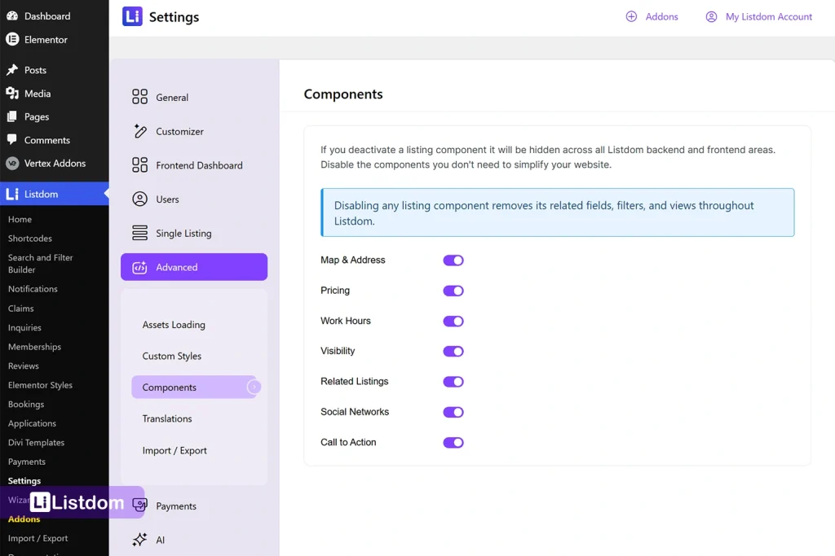
Task: Open Shortcodes in Listdom menu
Action: tap(30, 239)
